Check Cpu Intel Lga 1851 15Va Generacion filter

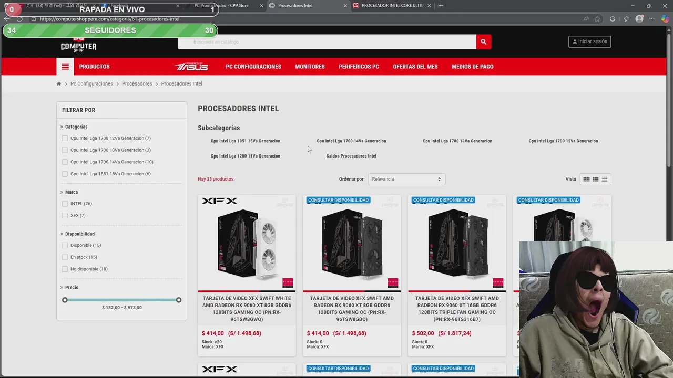(65, 174)
